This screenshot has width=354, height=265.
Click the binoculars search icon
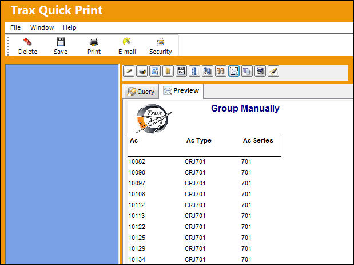tap(221, 71)
